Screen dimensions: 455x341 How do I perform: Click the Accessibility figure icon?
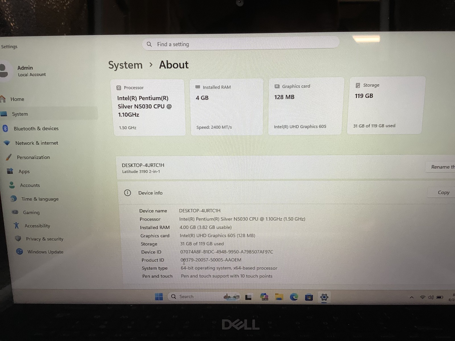click(x=16, y=225)
